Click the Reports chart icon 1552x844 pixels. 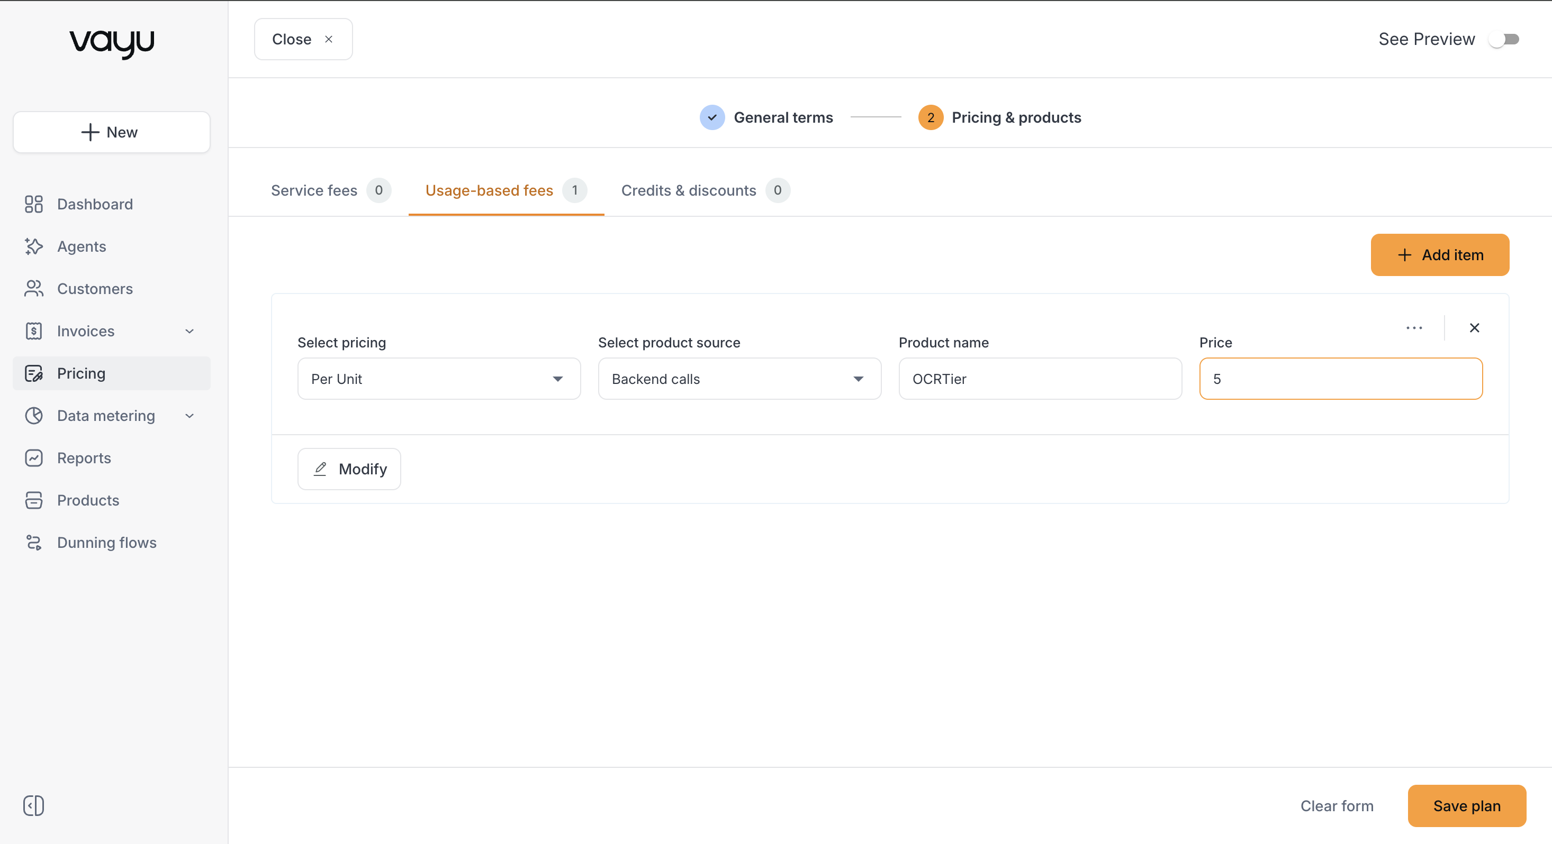click(34, 457)
